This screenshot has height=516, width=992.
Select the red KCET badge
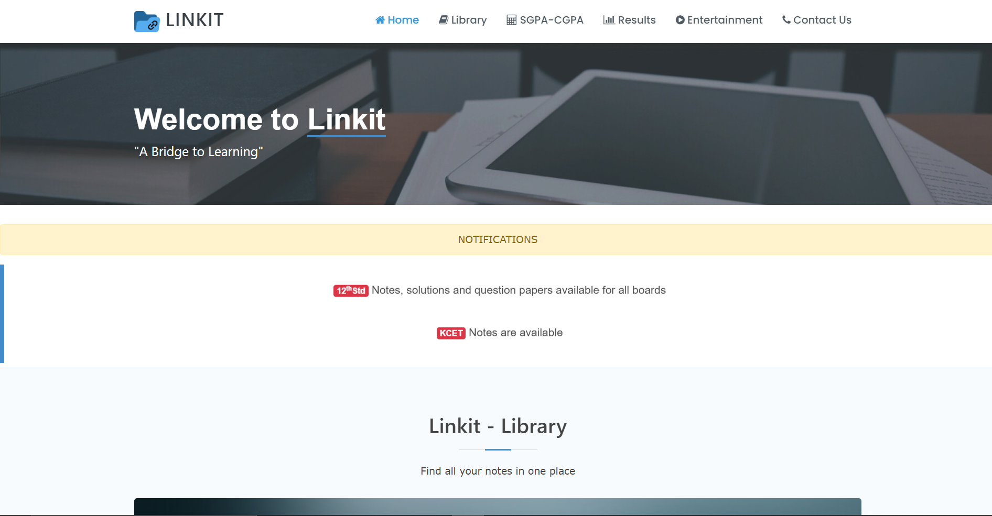[x=451, y=333]
